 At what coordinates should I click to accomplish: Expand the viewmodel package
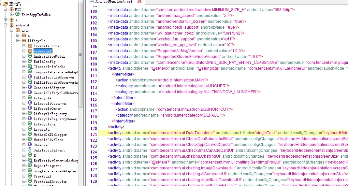coord(24,51)
